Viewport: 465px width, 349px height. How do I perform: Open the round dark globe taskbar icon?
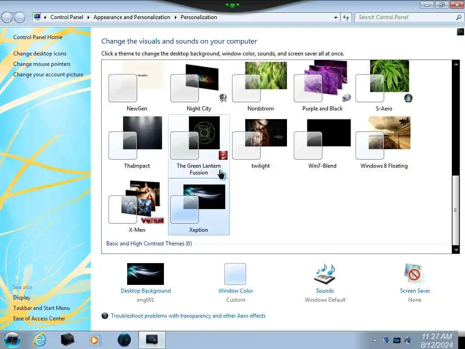(x=124, y=340)
